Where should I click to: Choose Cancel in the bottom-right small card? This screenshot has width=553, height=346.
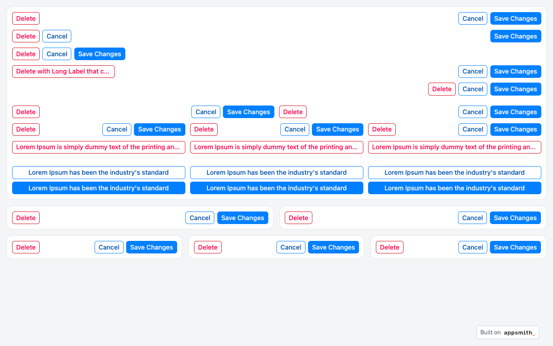pyautogui.click(x=473, y=247)
